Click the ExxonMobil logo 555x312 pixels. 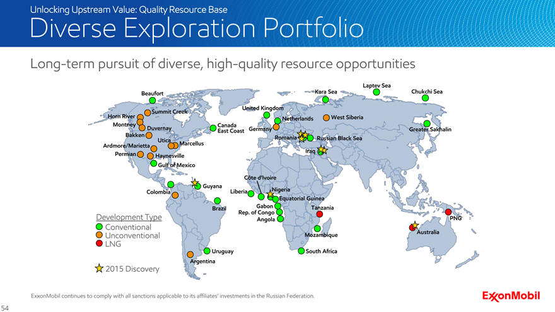pyautogui.click(x=513, y=296)
